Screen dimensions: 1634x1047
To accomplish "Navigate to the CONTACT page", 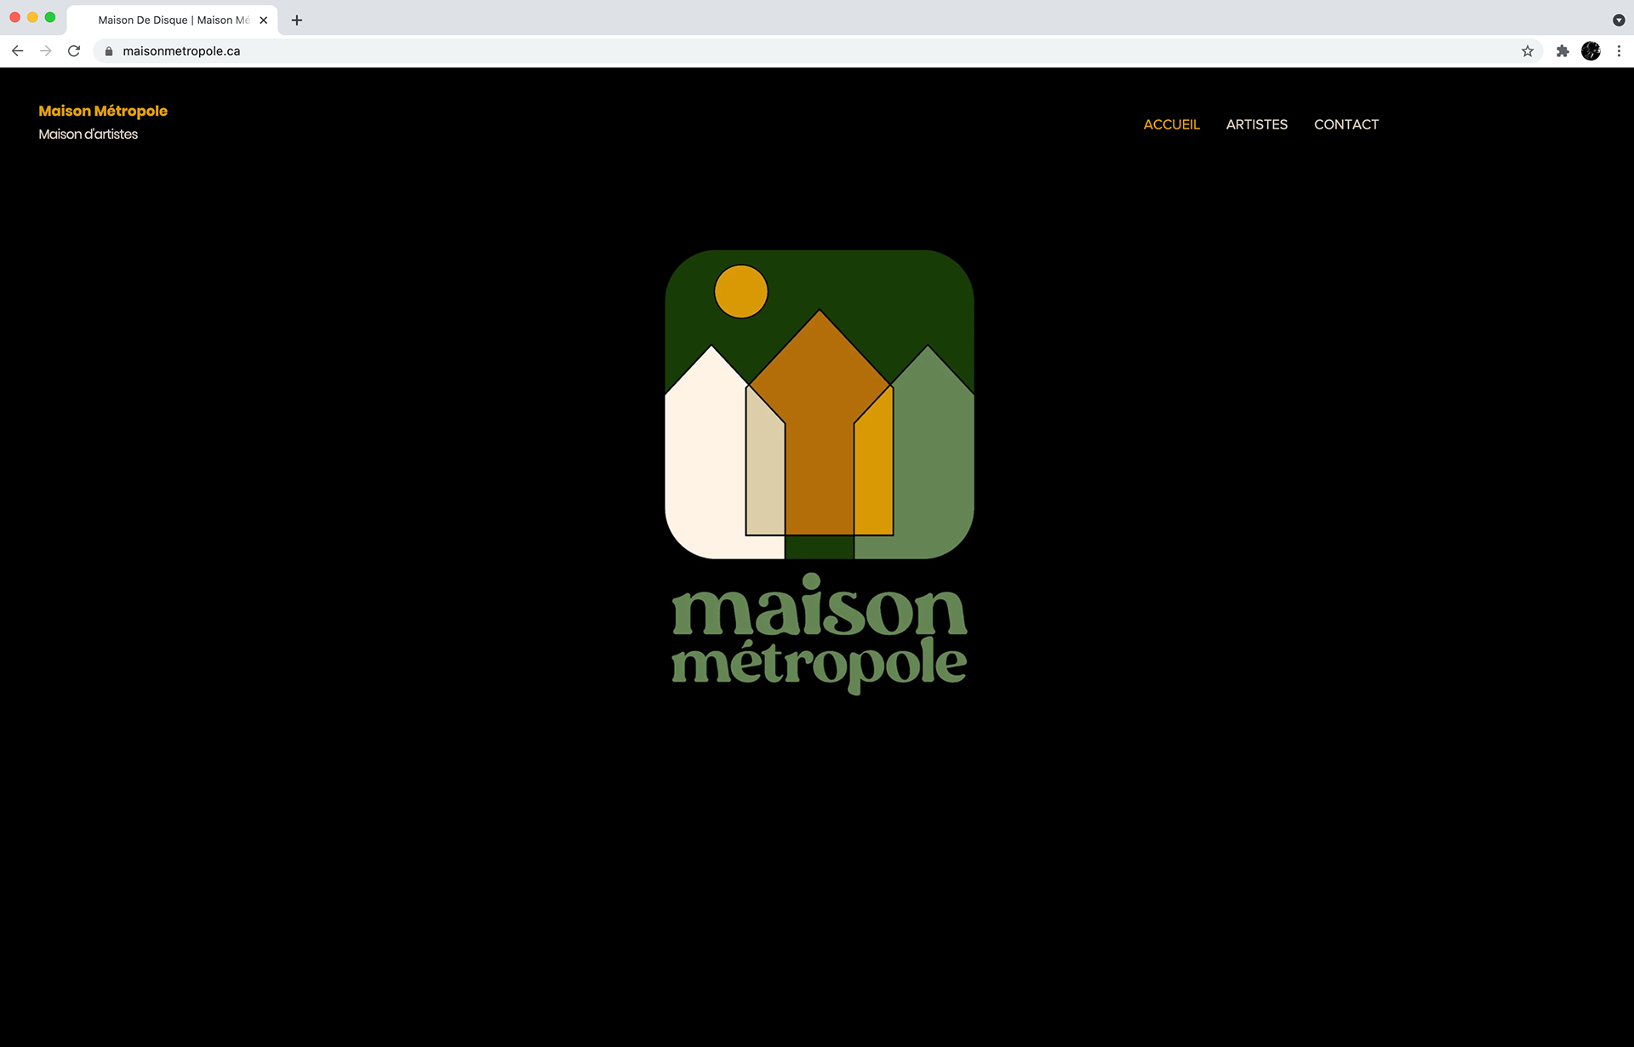I will point(1346,124).
